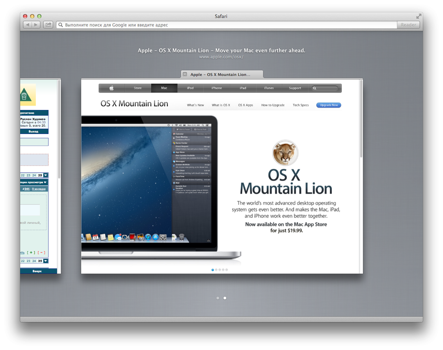
Task: Open the What's New link
Action: click(195, 105)
